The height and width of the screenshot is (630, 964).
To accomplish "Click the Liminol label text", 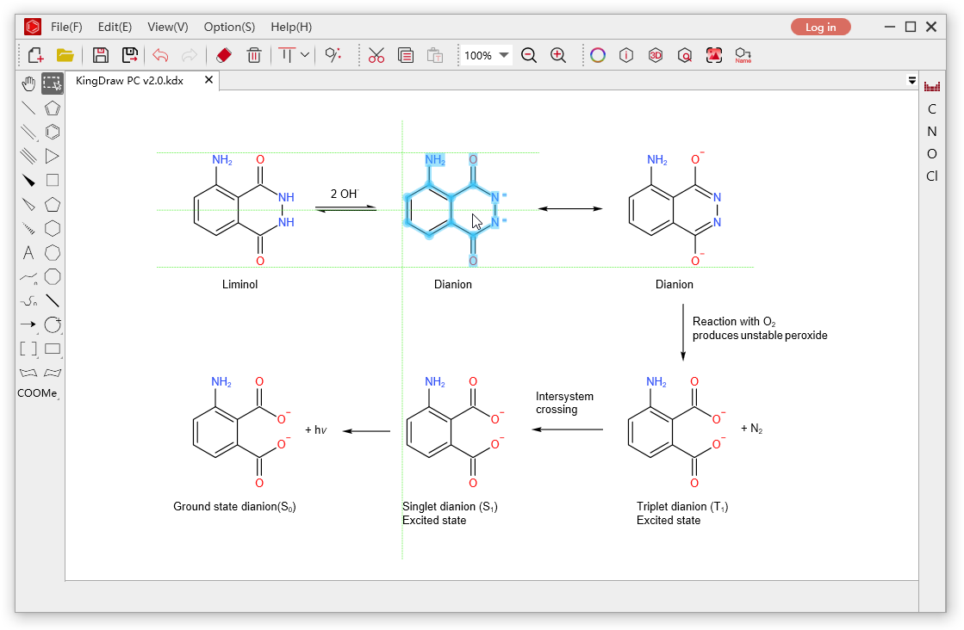I will pos(239,284).
